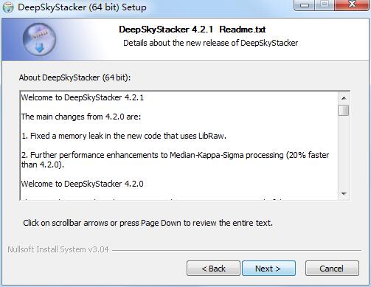
Task: Minimize the setup window
Action: [305, 4]
